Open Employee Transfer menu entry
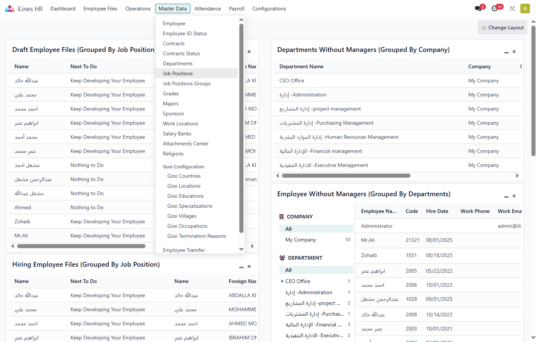 197,250
